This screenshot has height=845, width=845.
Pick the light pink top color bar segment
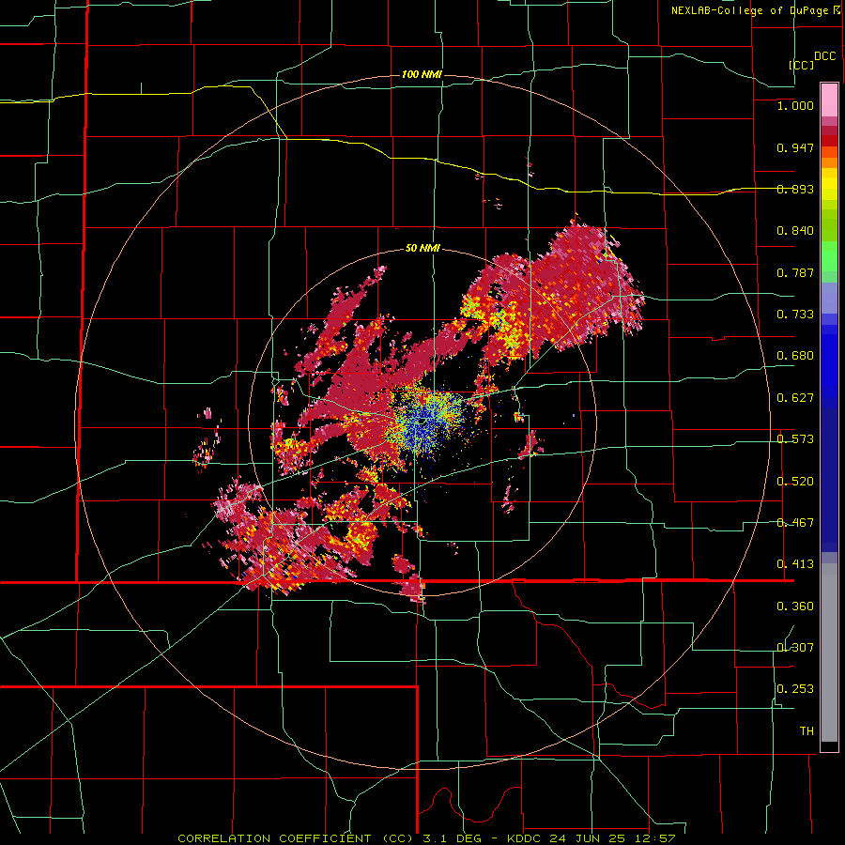[x=829, y=100]
